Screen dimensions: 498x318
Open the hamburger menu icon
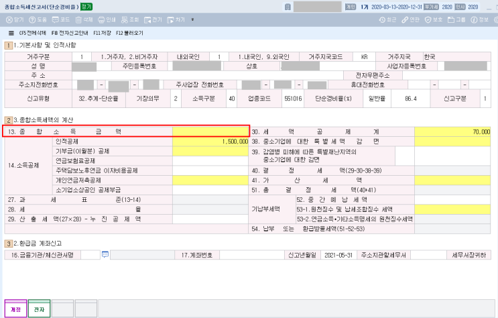point(11,33)
